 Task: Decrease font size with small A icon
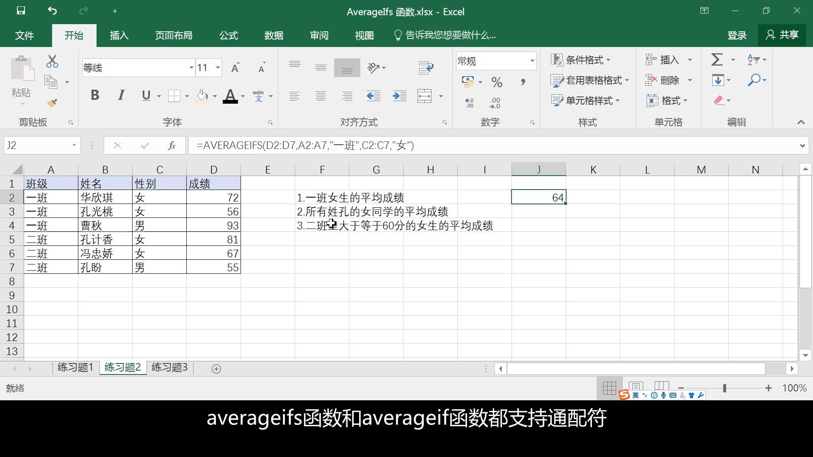click(x=262, y=68)
